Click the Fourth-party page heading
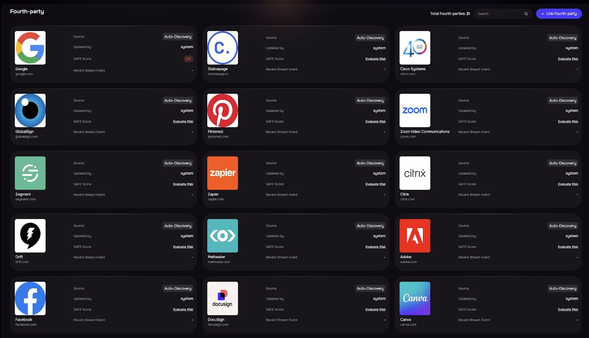 tap(27, 11)
